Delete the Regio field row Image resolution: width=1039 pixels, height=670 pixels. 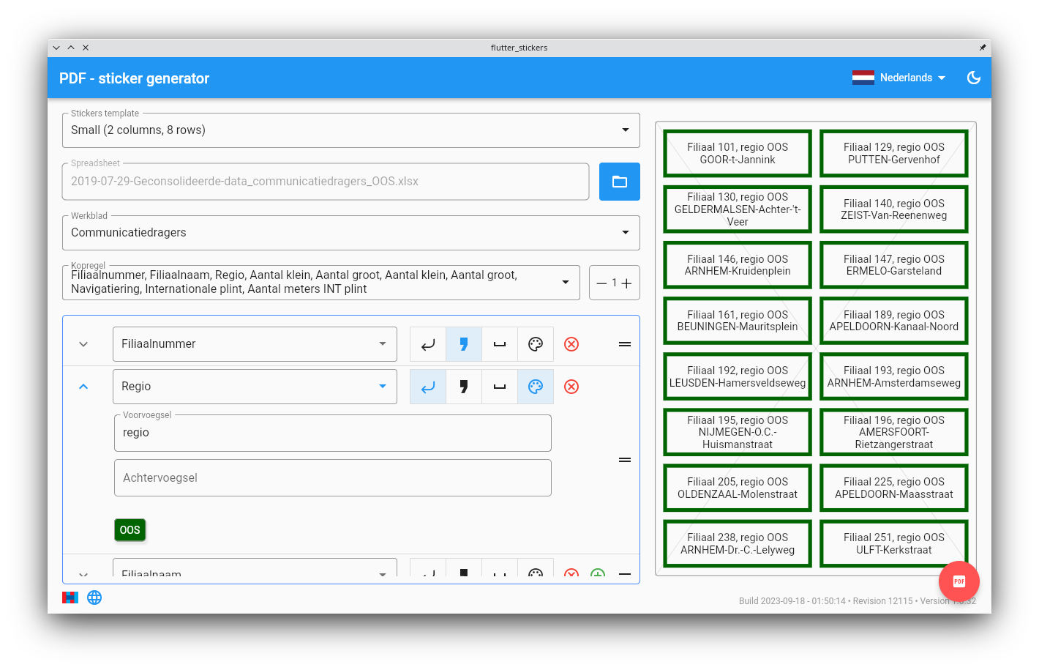point(571,387)
